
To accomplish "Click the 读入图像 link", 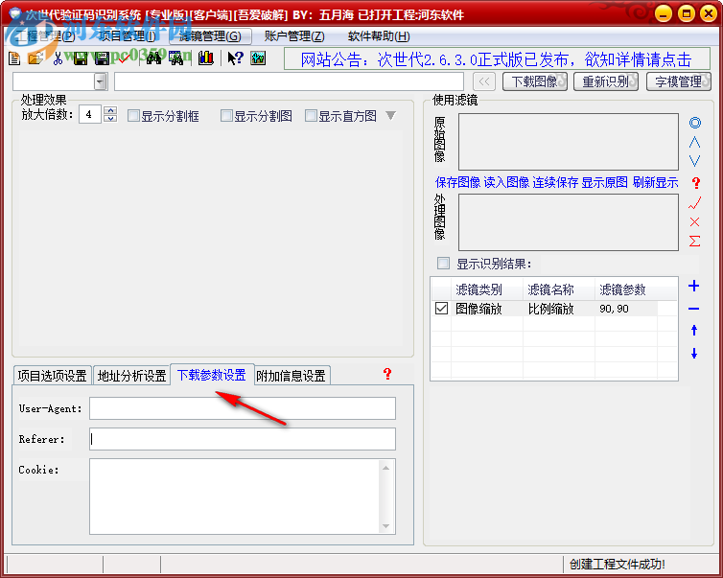I will 506,182.
